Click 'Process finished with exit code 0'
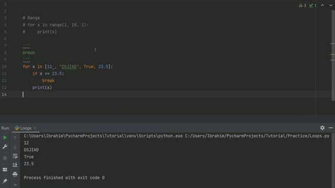Viewport: 335px width, 188px height. point(64,178)
